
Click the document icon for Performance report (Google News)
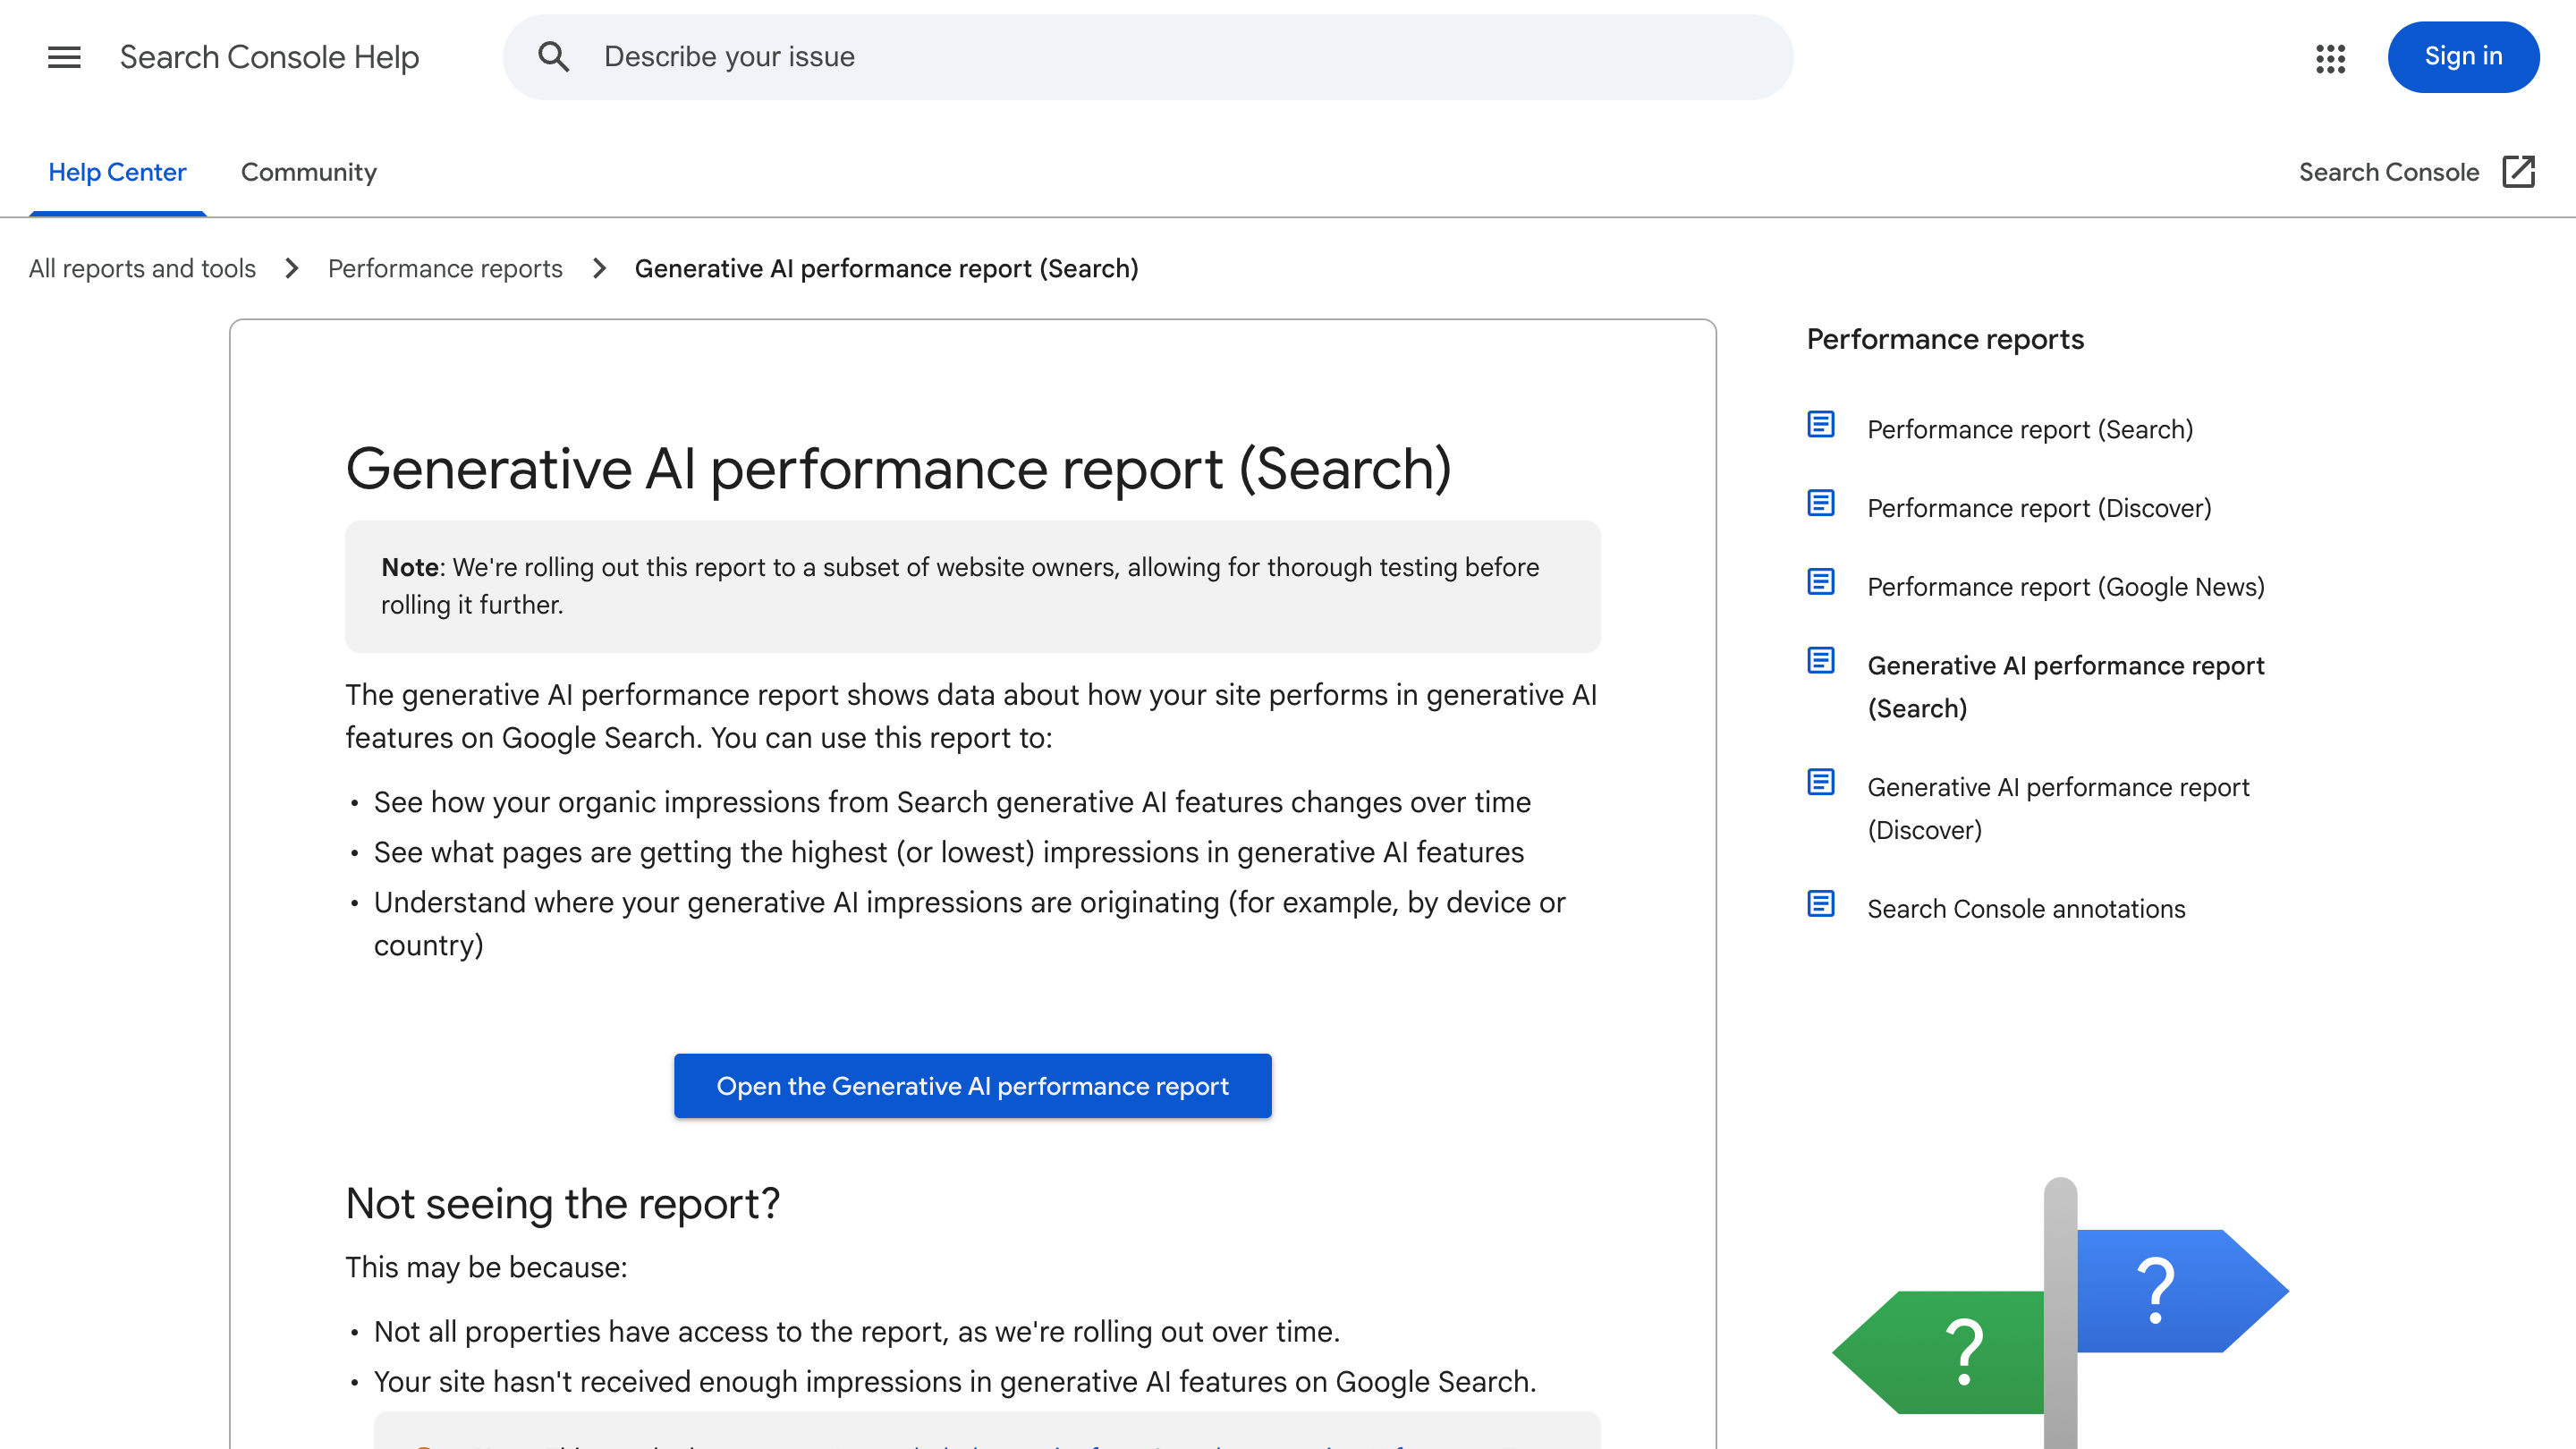pyautogui.click(x=1821, y=582)
